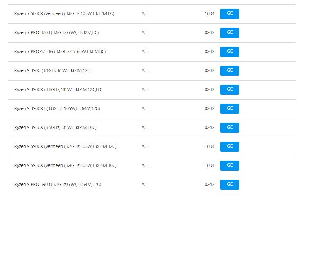Screen dimensions: 316x253
Task: Click ALL in Ryzen 9 3900XT row
Action: (x=145, y=108)
